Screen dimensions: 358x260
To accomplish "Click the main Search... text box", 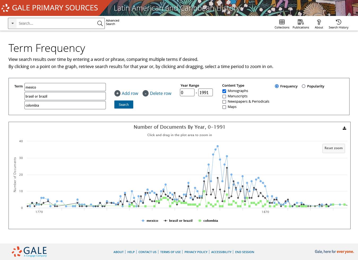I will [56, 23].
